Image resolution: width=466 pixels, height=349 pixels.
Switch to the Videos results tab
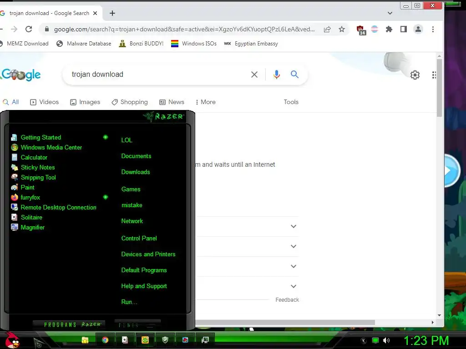coord(45,102)
